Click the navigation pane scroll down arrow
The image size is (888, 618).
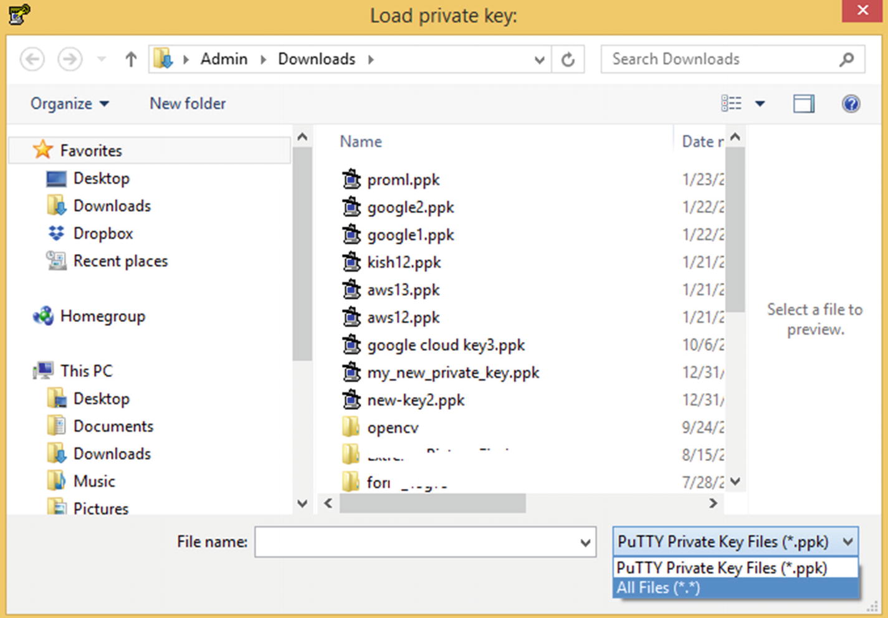(x=302, y=503)
